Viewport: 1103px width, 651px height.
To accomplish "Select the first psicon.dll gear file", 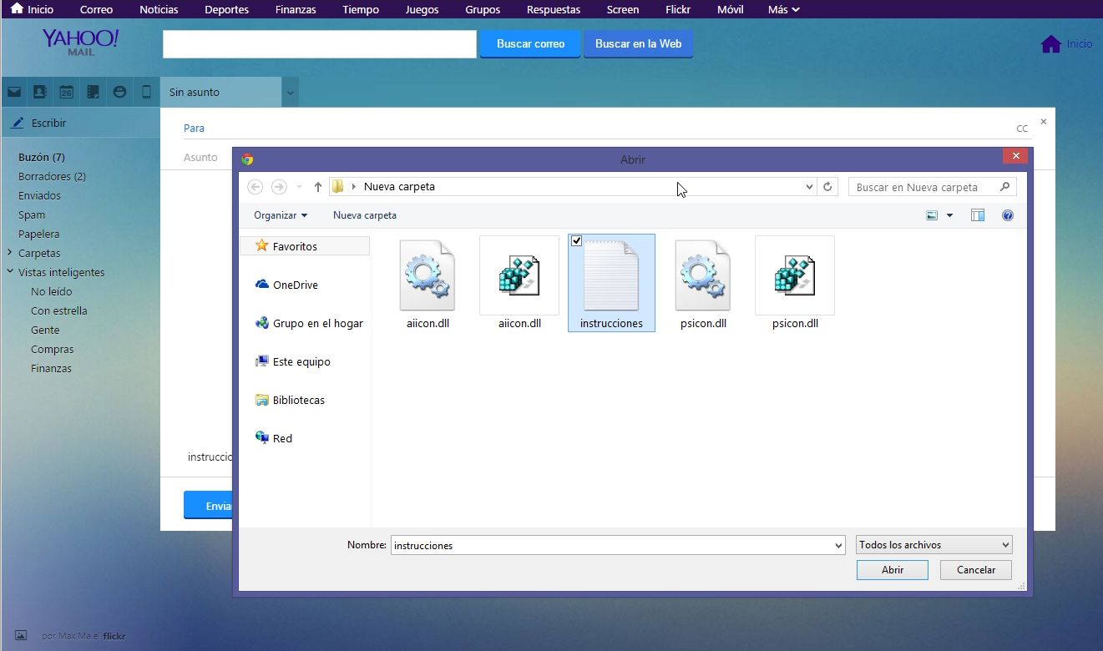I will 703,284.
